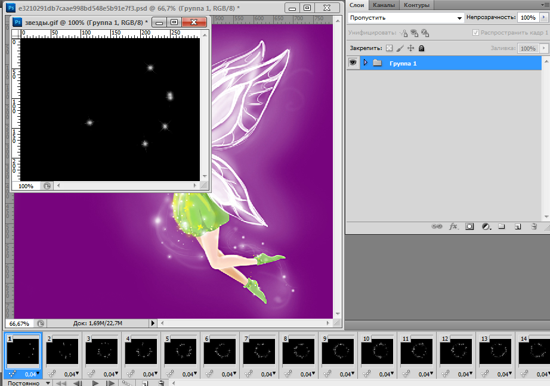Open the Непрозрачность slider arrow
550x386 pixels.
pyautogui.click(x=544, y=17)
